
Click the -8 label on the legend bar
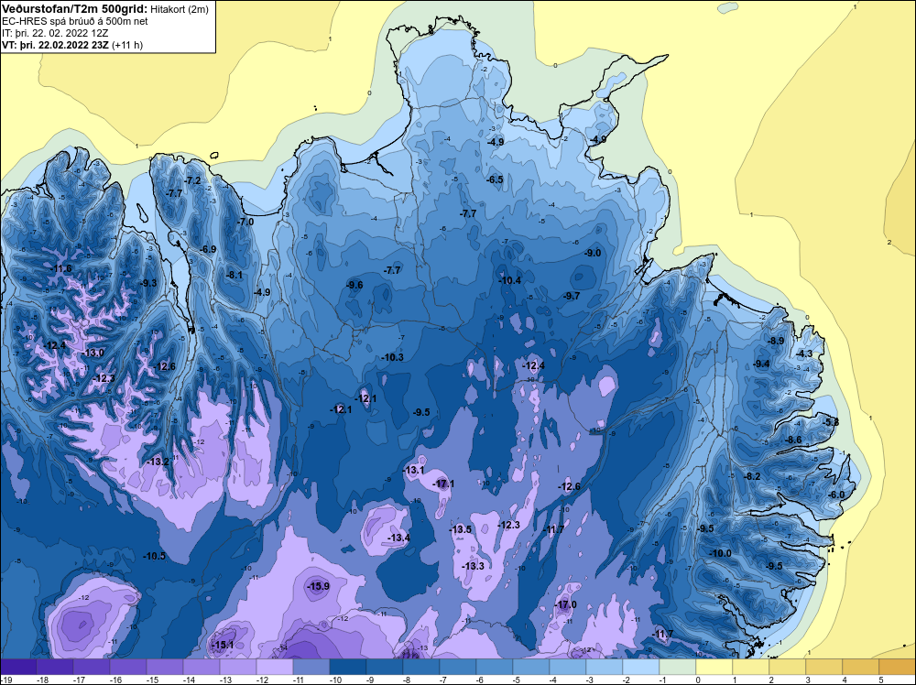tap(409, 680)
